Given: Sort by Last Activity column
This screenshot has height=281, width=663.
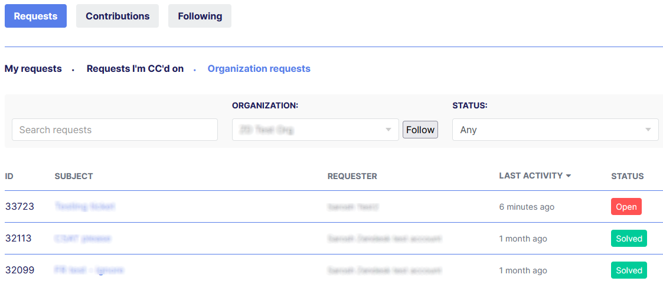Looking at the screenshot, I should tap(531, 176).
